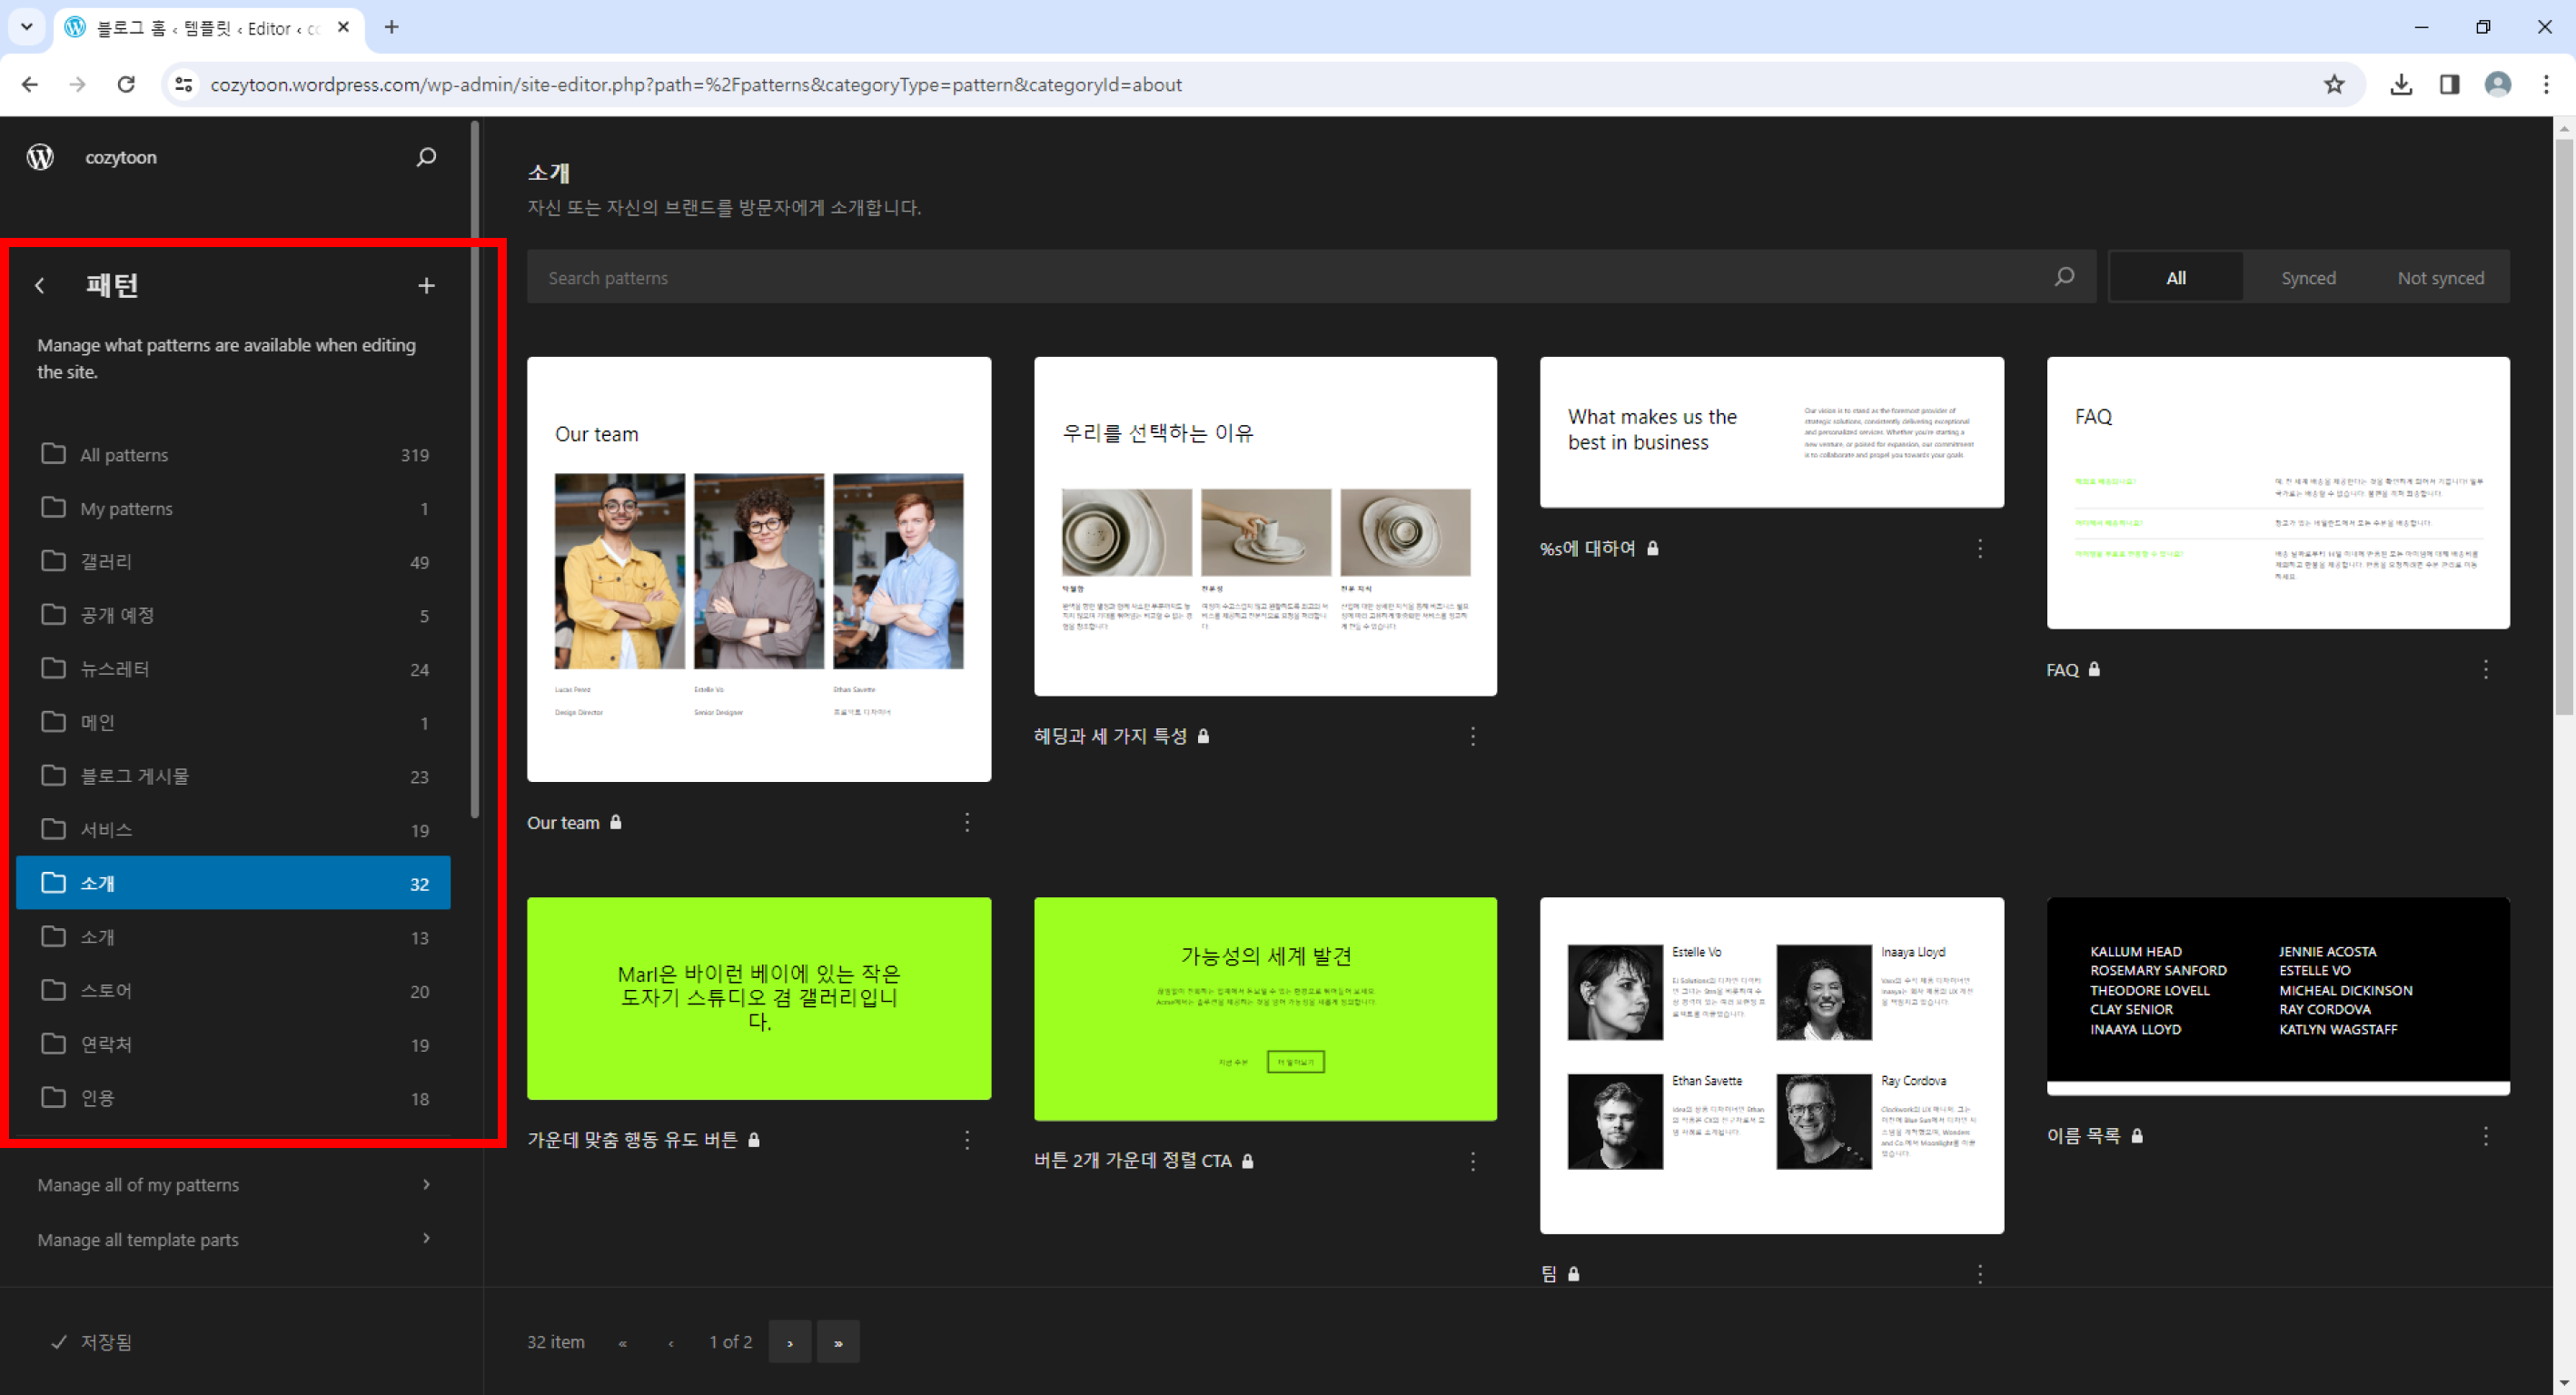
Task: Open Chrome tab search dropdown arrow
Action: tap(27, 27)
